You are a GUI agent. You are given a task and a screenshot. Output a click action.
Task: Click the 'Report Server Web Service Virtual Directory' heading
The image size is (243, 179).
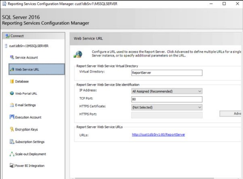click(x=107, y=66)
